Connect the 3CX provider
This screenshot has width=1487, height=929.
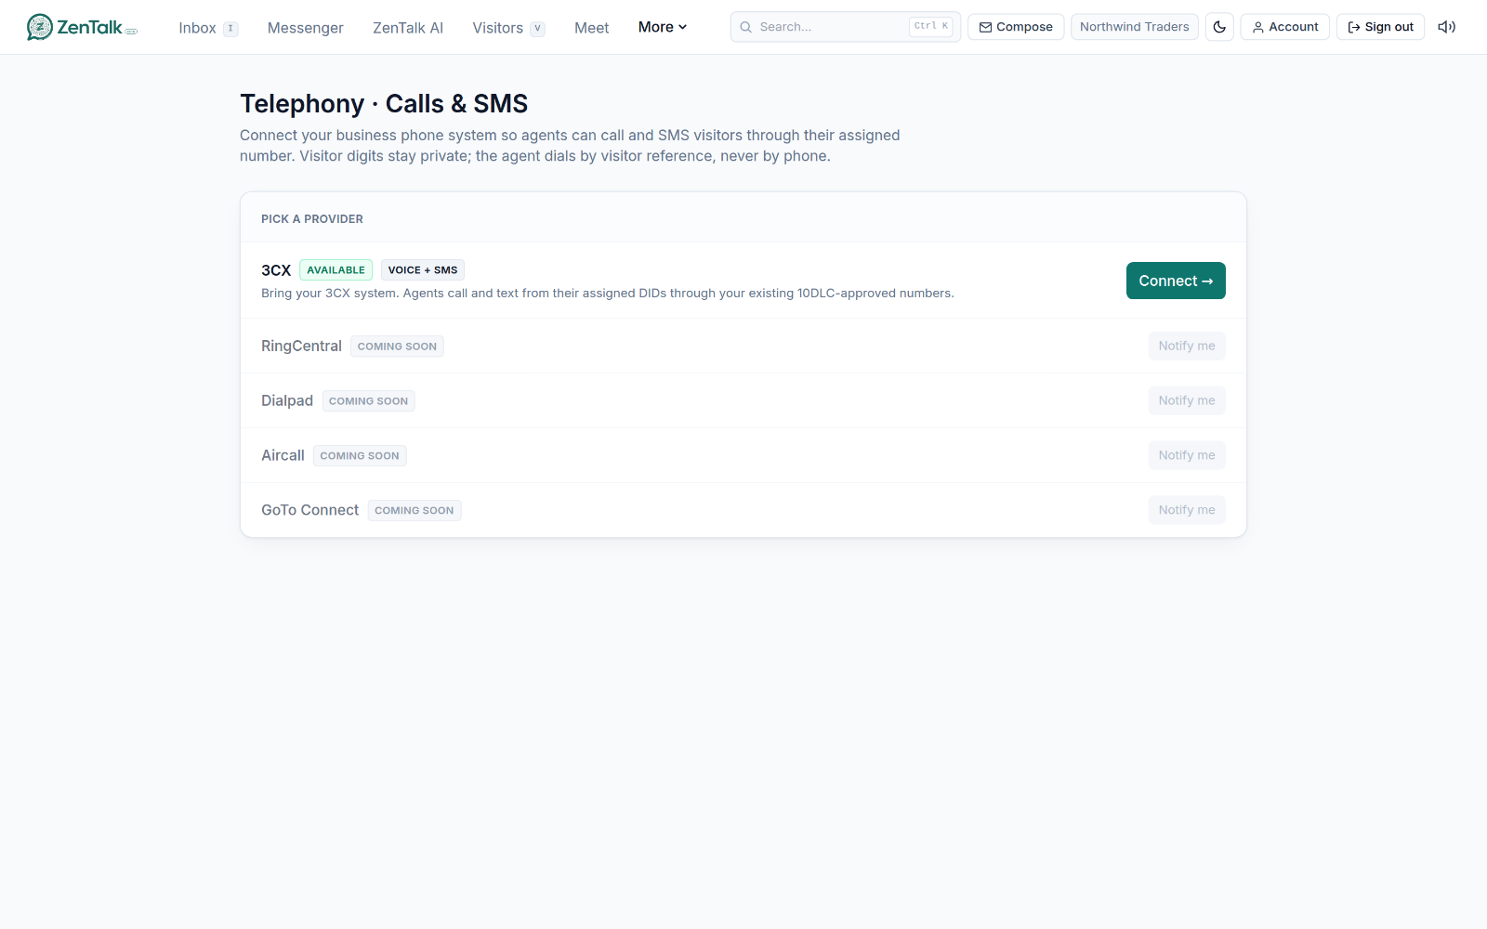tap(1176, 281)
